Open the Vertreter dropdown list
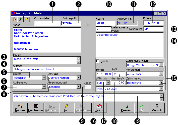This screenshot has height=125, width=178. (79, 78)
